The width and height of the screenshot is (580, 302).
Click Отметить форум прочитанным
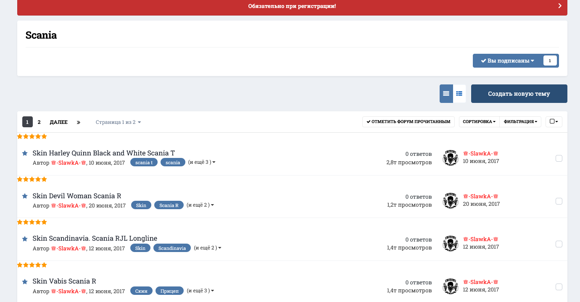pos(409,122)
